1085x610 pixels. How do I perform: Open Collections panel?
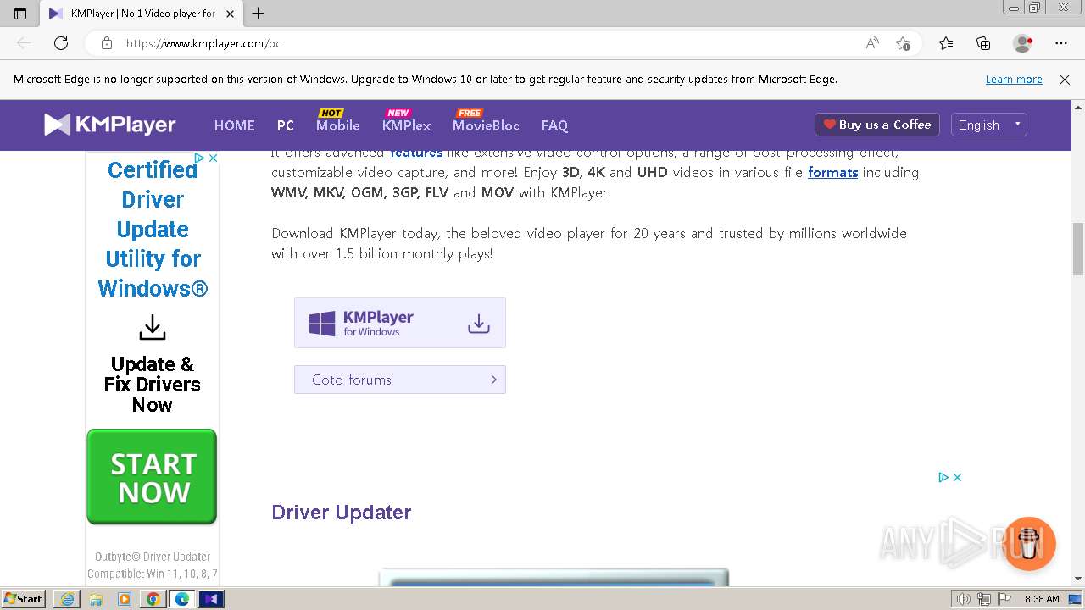[x=983, y=43]
